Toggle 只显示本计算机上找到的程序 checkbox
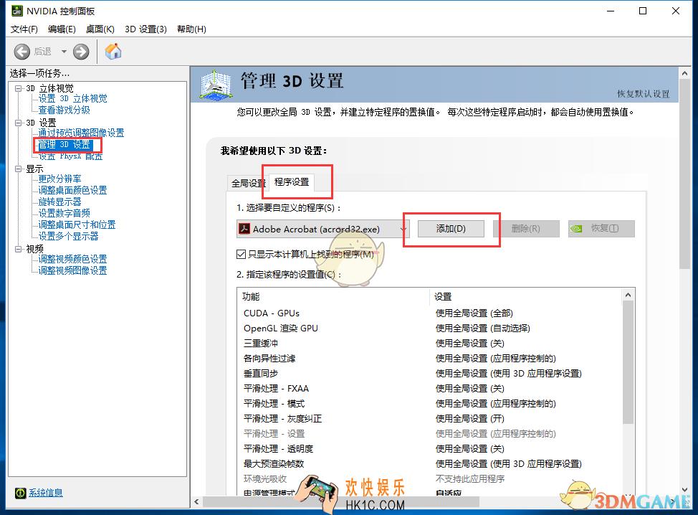698x515 pixels. 242,255
